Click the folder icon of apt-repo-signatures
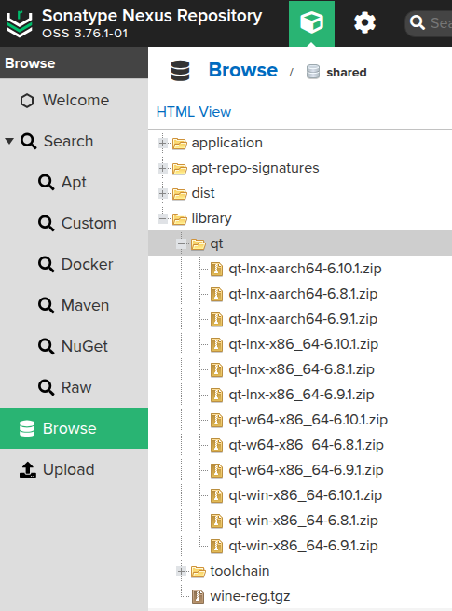Viewport: 452px width, 611px height. (180, 169)
